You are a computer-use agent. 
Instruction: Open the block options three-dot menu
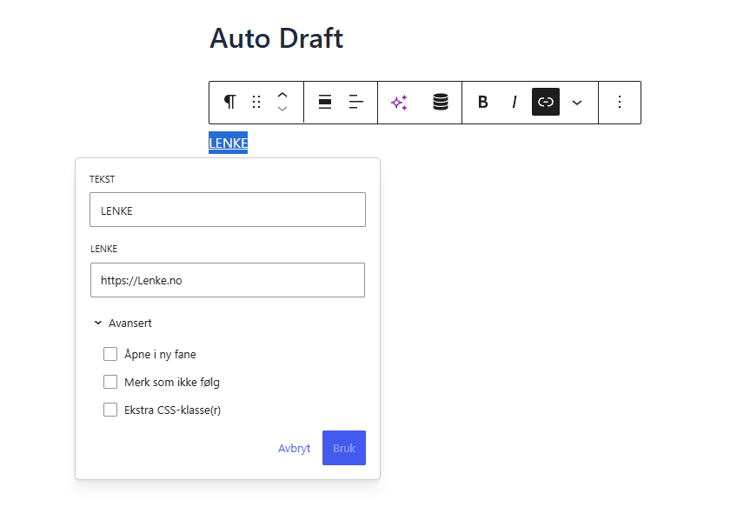click(620, 102)
